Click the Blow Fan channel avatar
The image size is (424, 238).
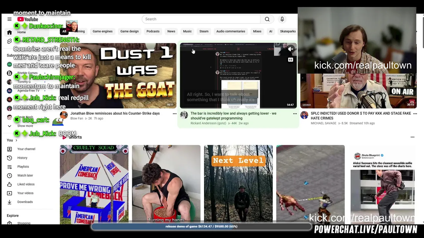[x=64, y=115]
